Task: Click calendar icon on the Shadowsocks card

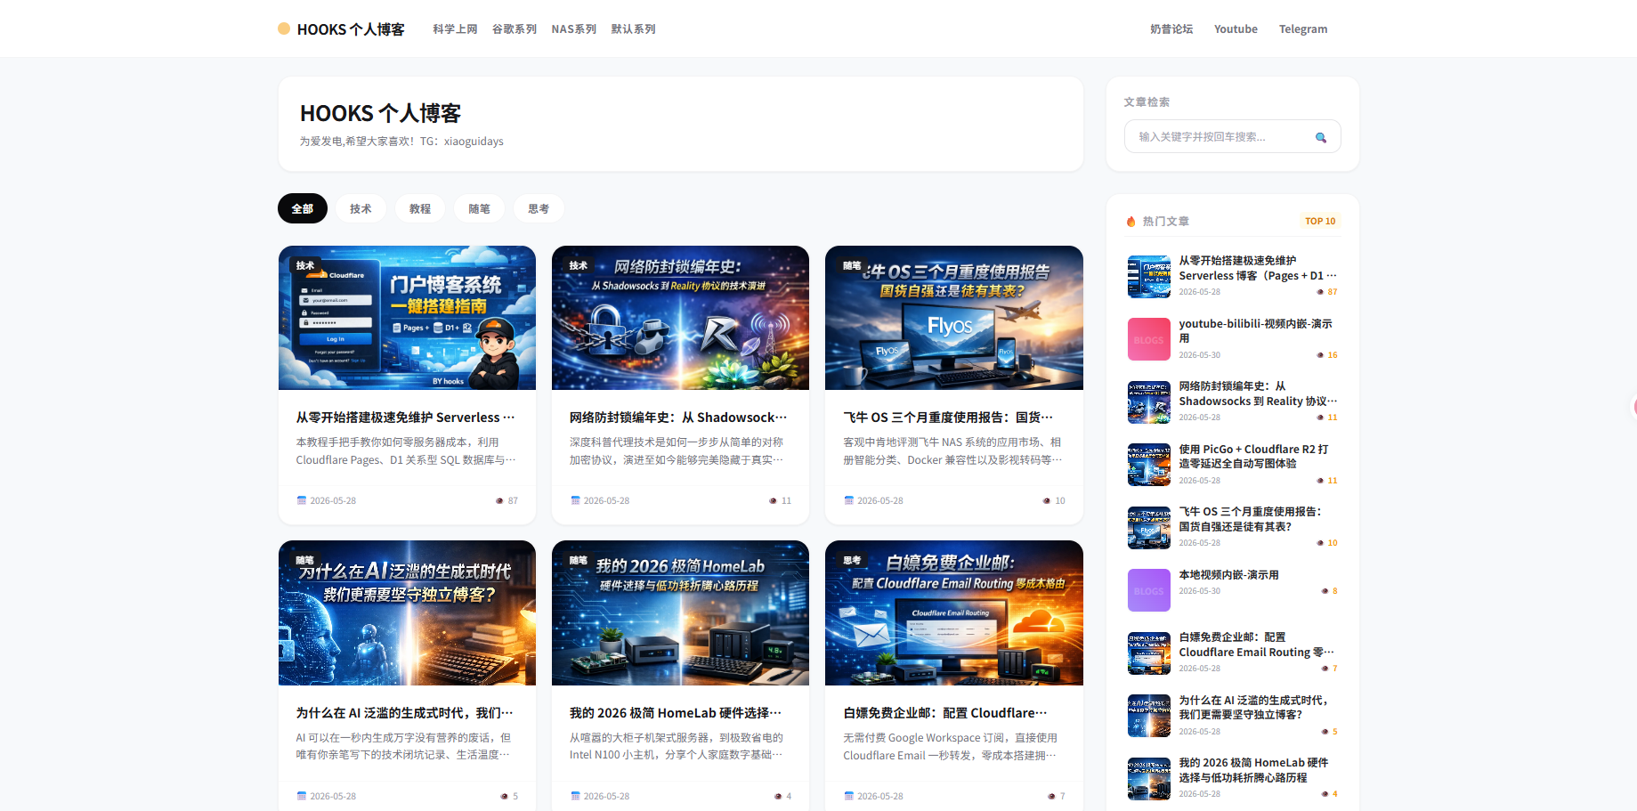Action: tap(575, 500)
